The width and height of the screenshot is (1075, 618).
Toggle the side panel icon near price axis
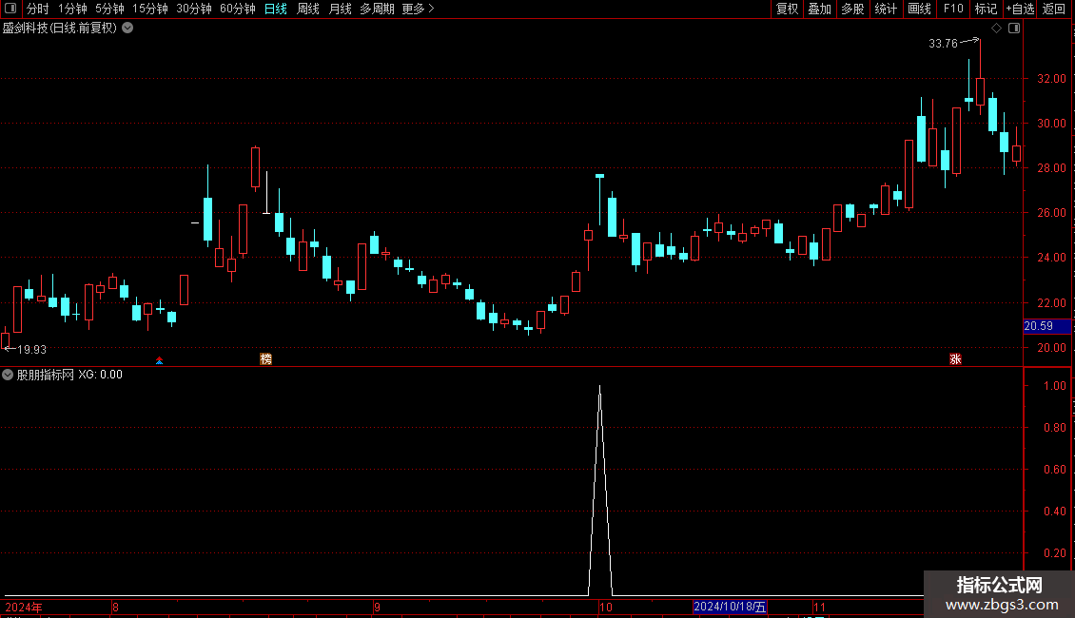(1014, 29)
